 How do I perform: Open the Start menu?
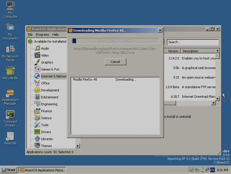[9, 170]
